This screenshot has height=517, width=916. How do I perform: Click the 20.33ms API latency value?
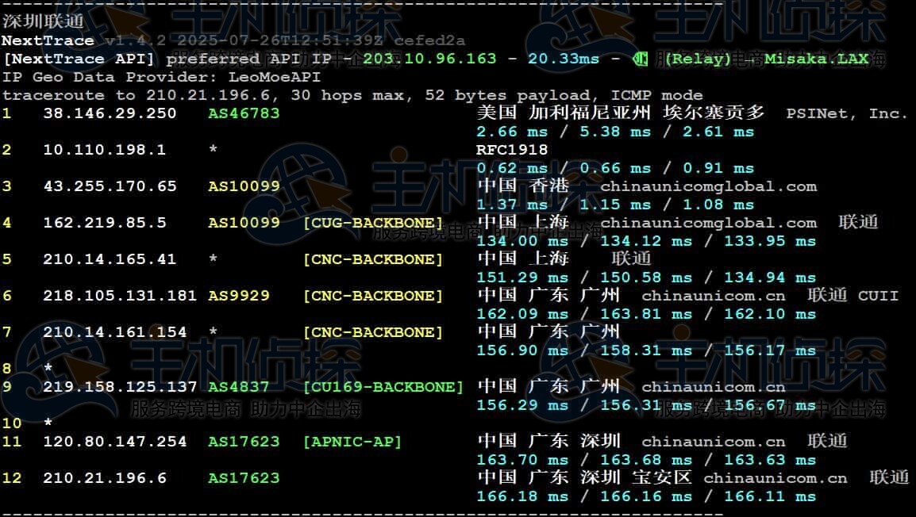pos(563,59)
